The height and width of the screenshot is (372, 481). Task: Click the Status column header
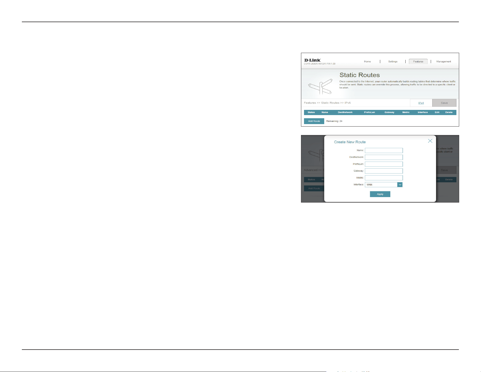(x=311, y=112)
